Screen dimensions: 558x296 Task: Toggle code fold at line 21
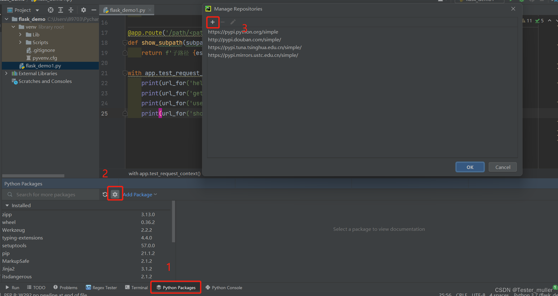125,73
